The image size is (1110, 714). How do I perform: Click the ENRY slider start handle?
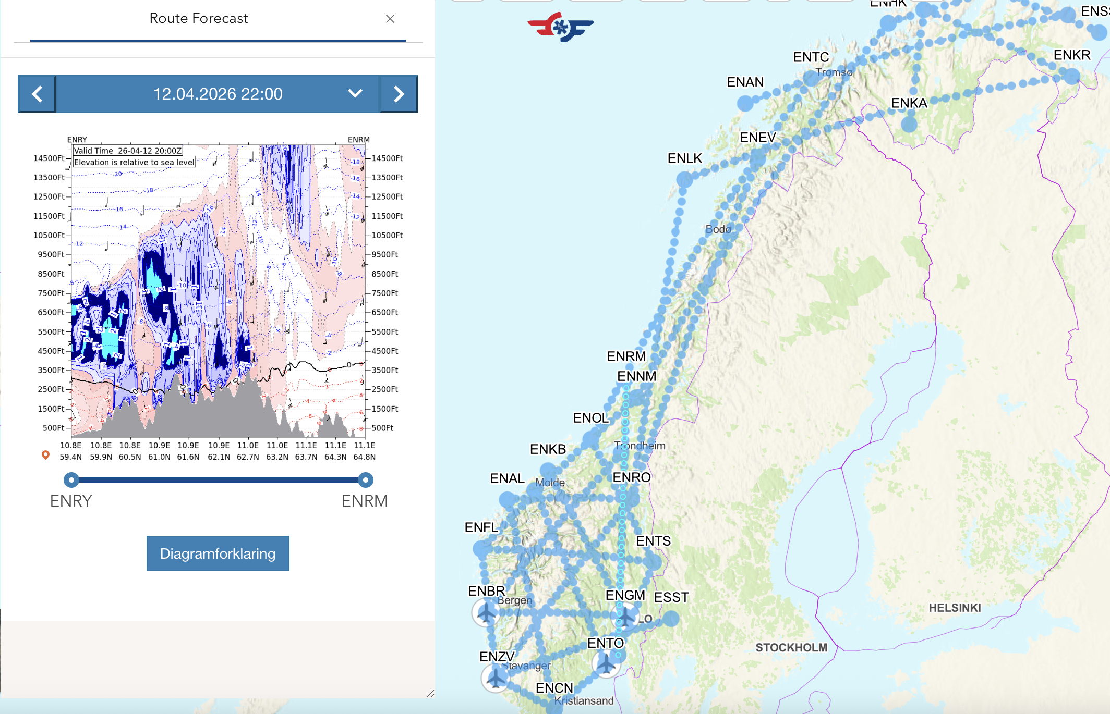pos(71,479)
